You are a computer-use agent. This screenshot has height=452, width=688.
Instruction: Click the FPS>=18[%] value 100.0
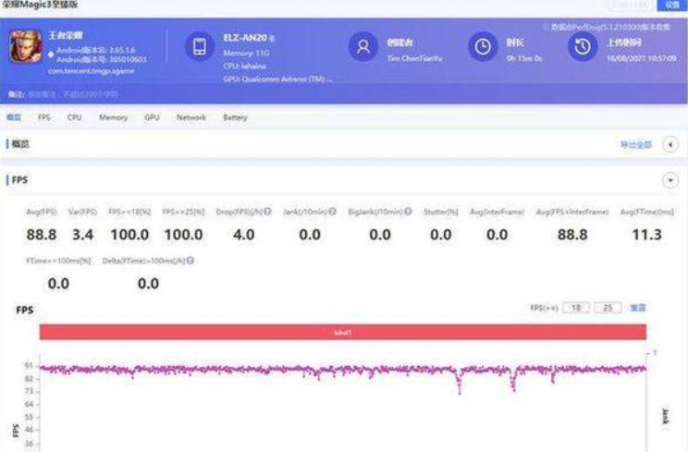[129, 235]
